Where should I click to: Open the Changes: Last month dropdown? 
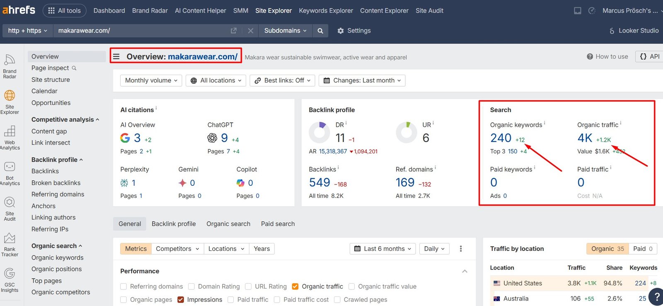pyautogui.click(x=362, y=80)
